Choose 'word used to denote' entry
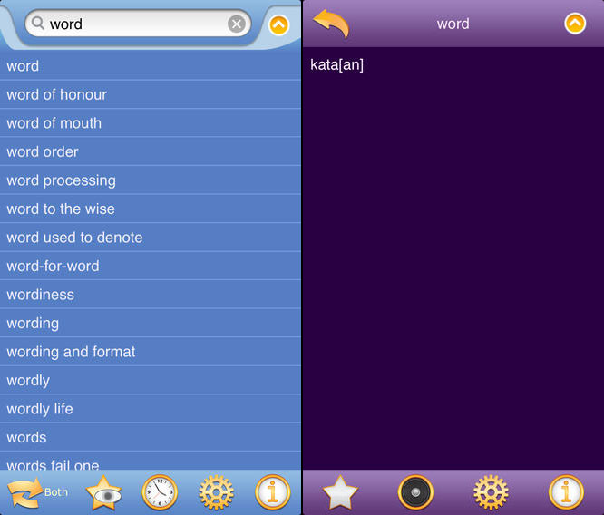Viewport: 604px width, 515px height. [151, 238]
